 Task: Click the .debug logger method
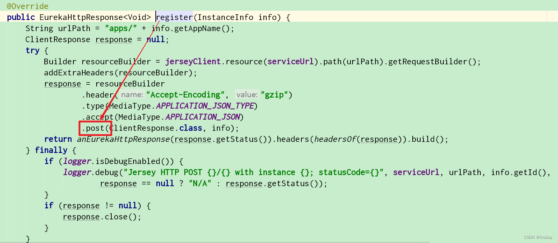105,172
